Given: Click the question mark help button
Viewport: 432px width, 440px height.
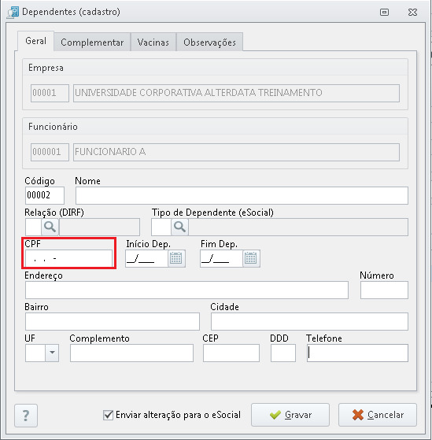Looking at the screenshot, I should tap(26, 416).
